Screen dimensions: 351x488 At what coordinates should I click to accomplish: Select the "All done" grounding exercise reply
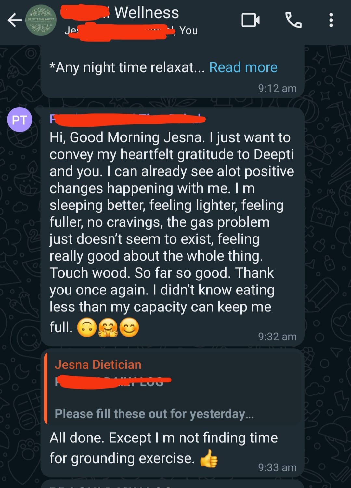pyautogui.click(x=163, y=438)
